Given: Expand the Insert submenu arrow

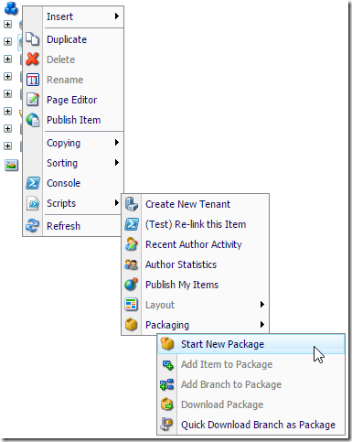Looking at the screenshot, I should click(x=117, y=16).
